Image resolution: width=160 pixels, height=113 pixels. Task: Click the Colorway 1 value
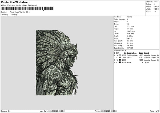tap(14, 14)
